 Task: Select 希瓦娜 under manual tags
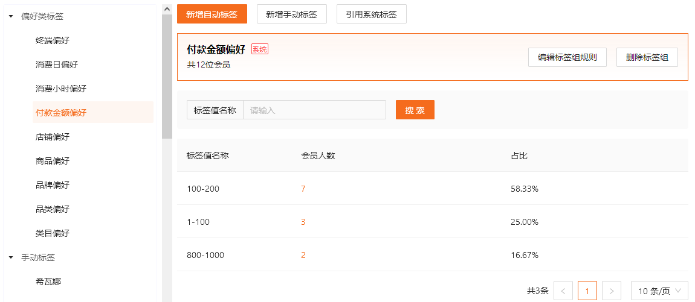tap(48, 282)
